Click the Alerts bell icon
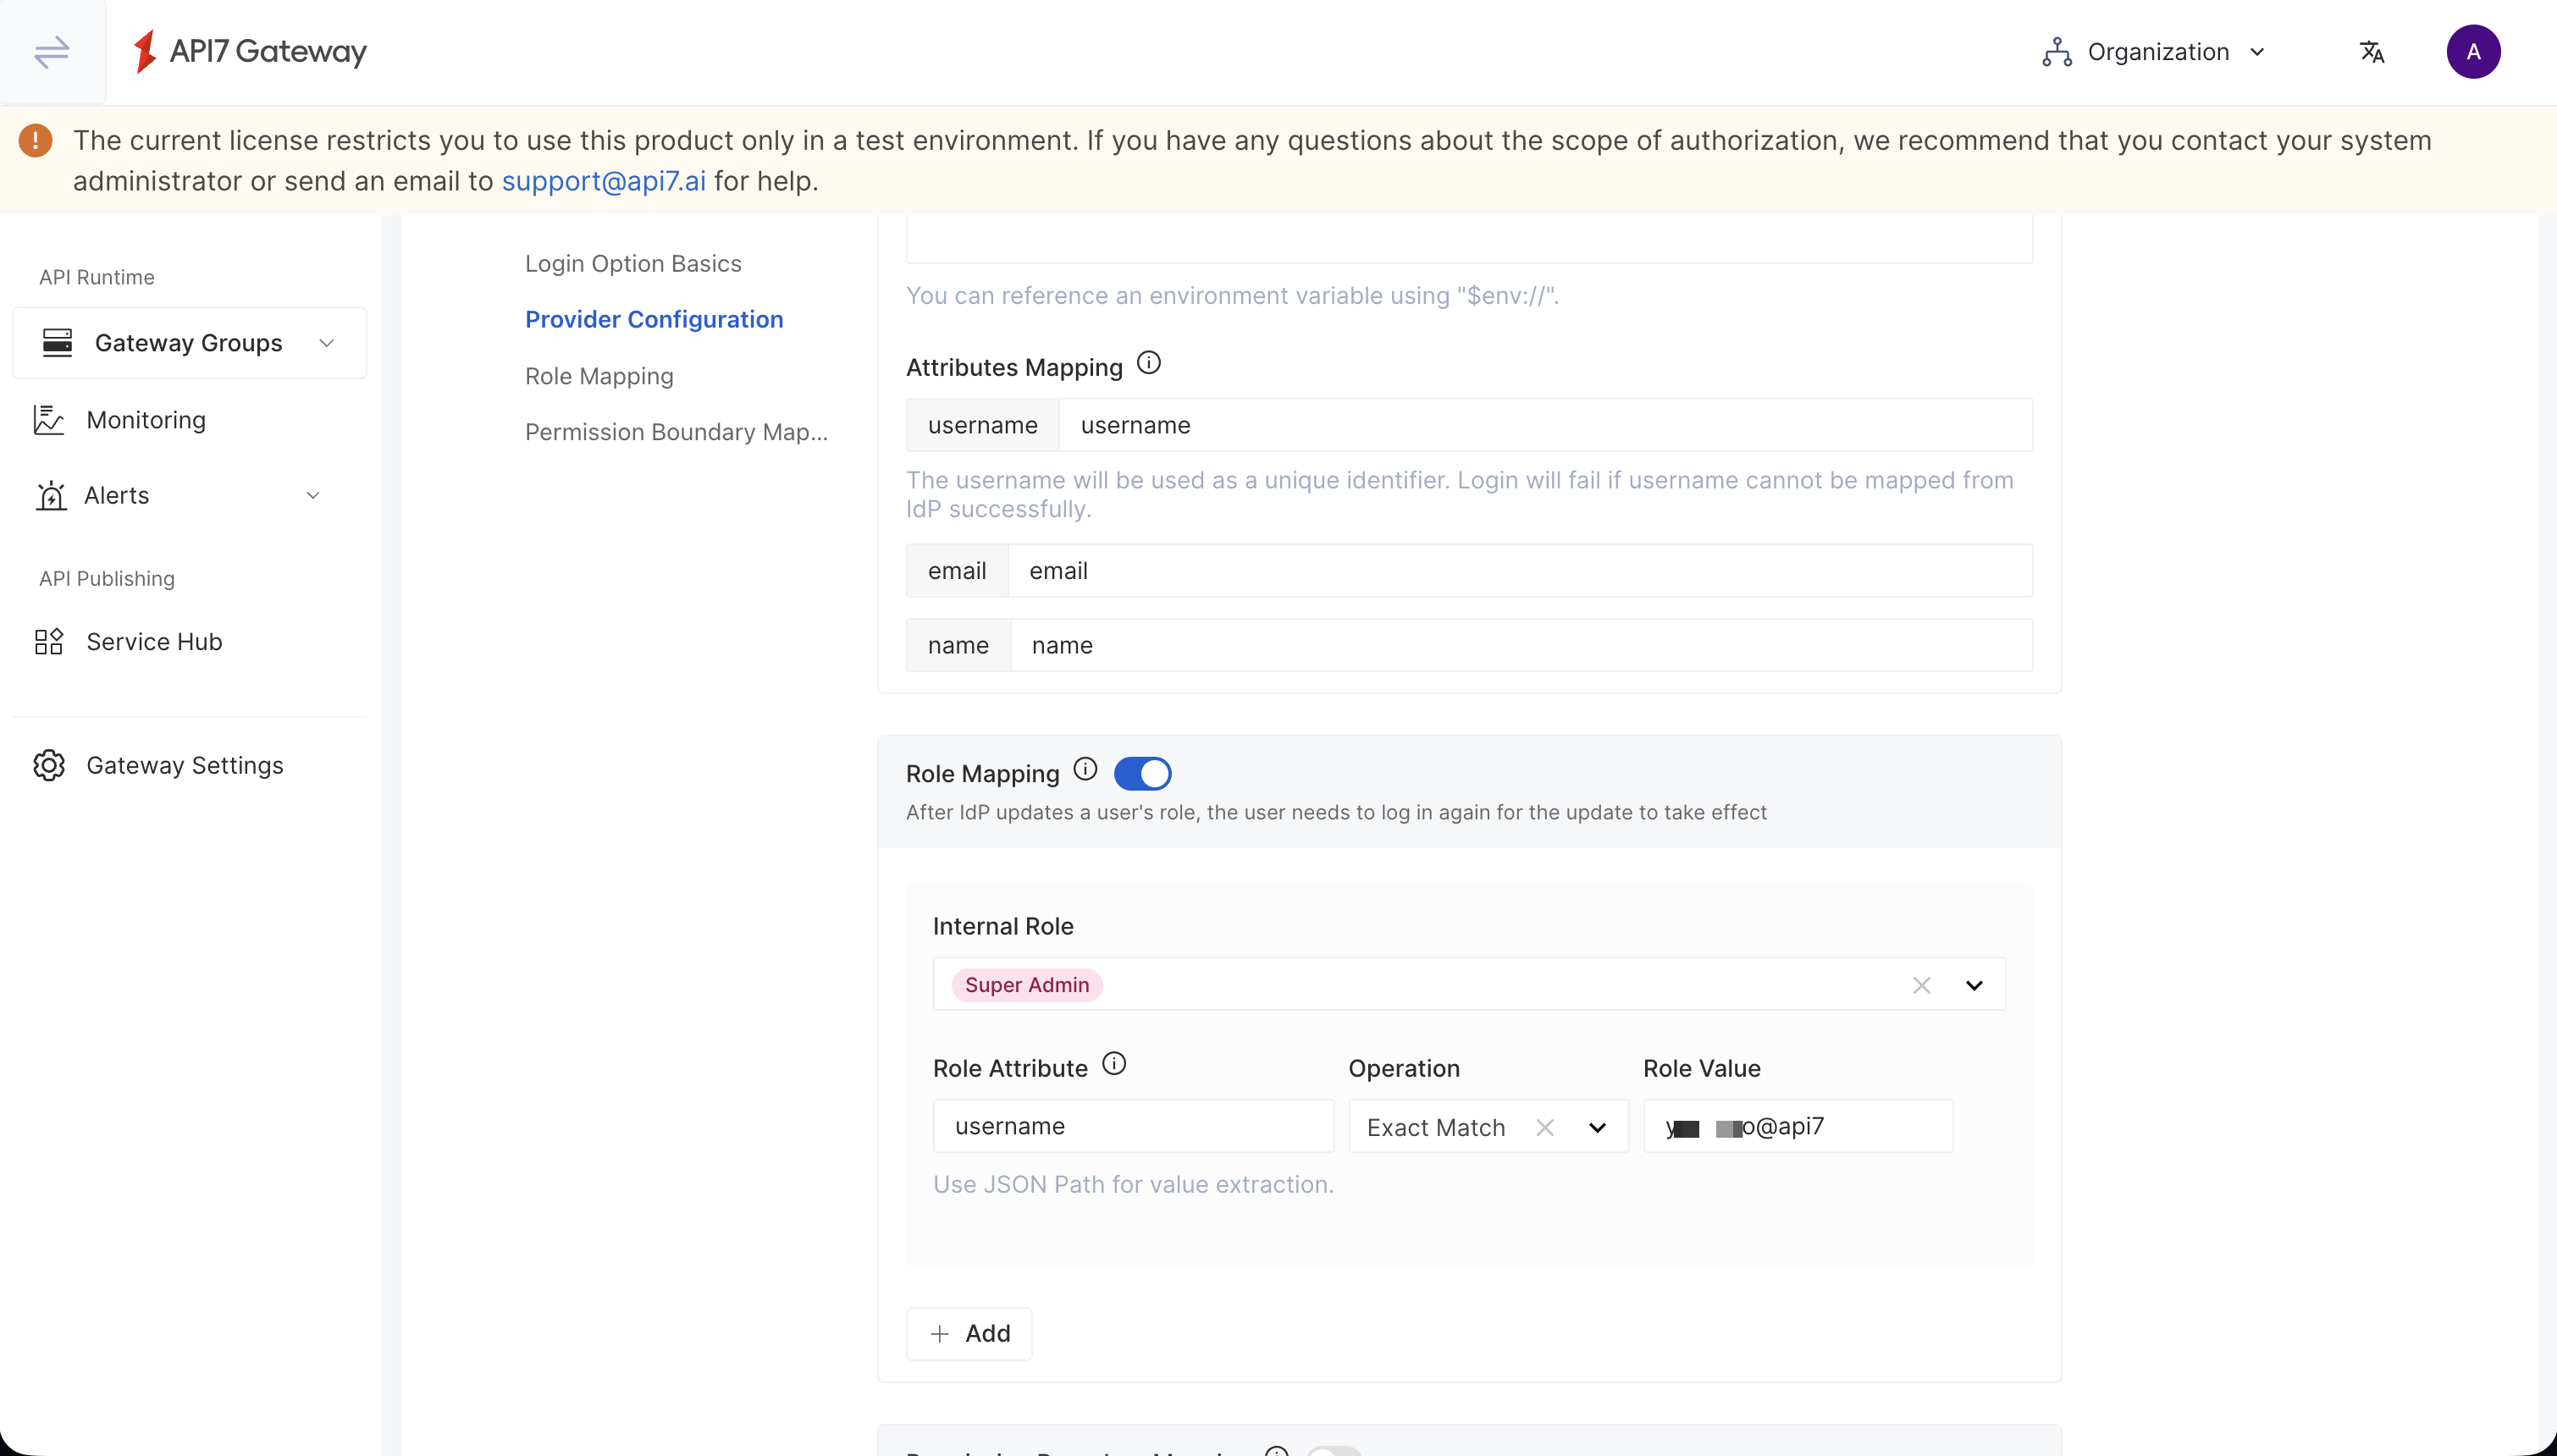Screen dimensions: 2557x1456 pyautogui.click(x=50, y=495)
